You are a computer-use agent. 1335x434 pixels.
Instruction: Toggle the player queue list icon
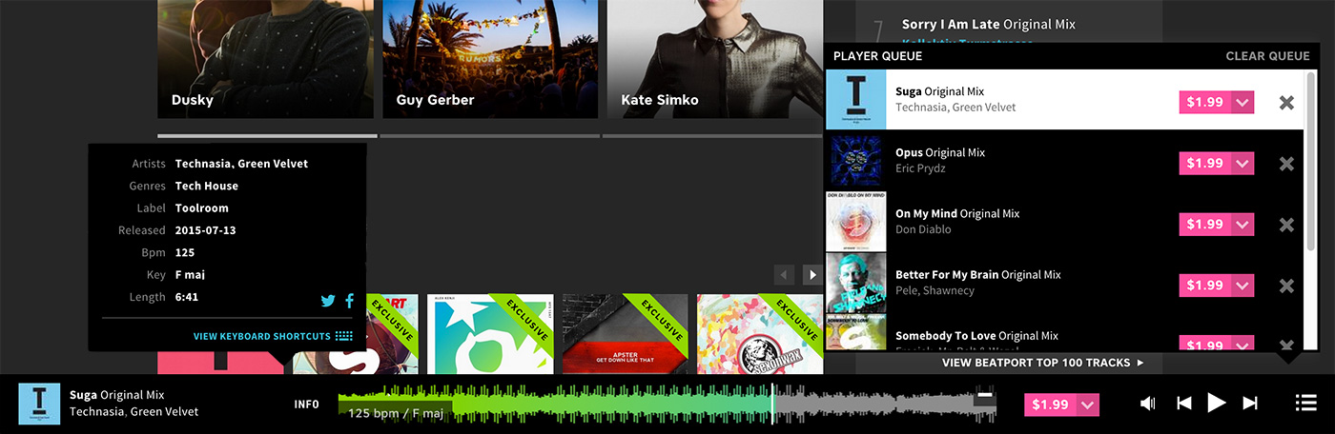coord(1305,403)
